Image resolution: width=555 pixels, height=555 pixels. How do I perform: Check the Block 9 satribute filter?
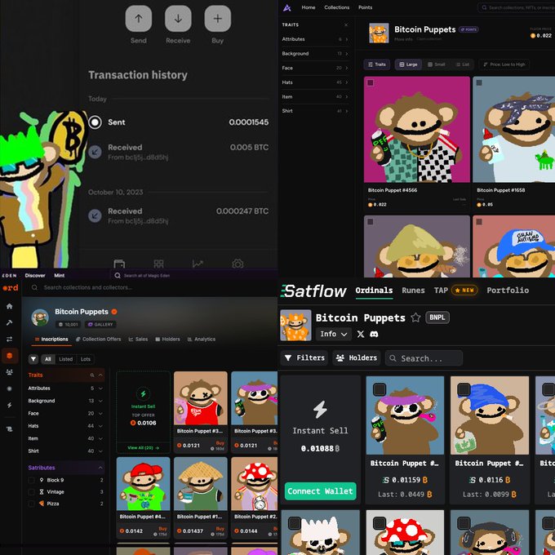(32, 480)
